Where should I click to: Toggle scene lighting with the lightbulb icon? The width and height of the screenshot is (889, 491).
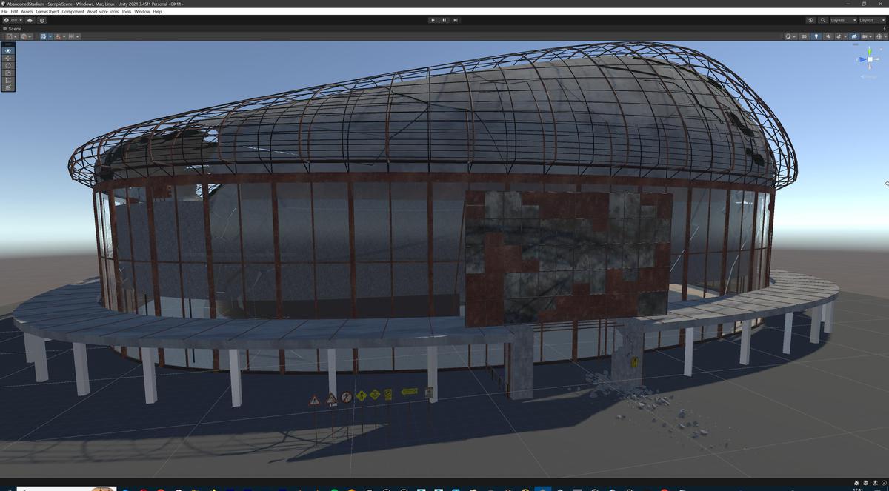[816, 36]
